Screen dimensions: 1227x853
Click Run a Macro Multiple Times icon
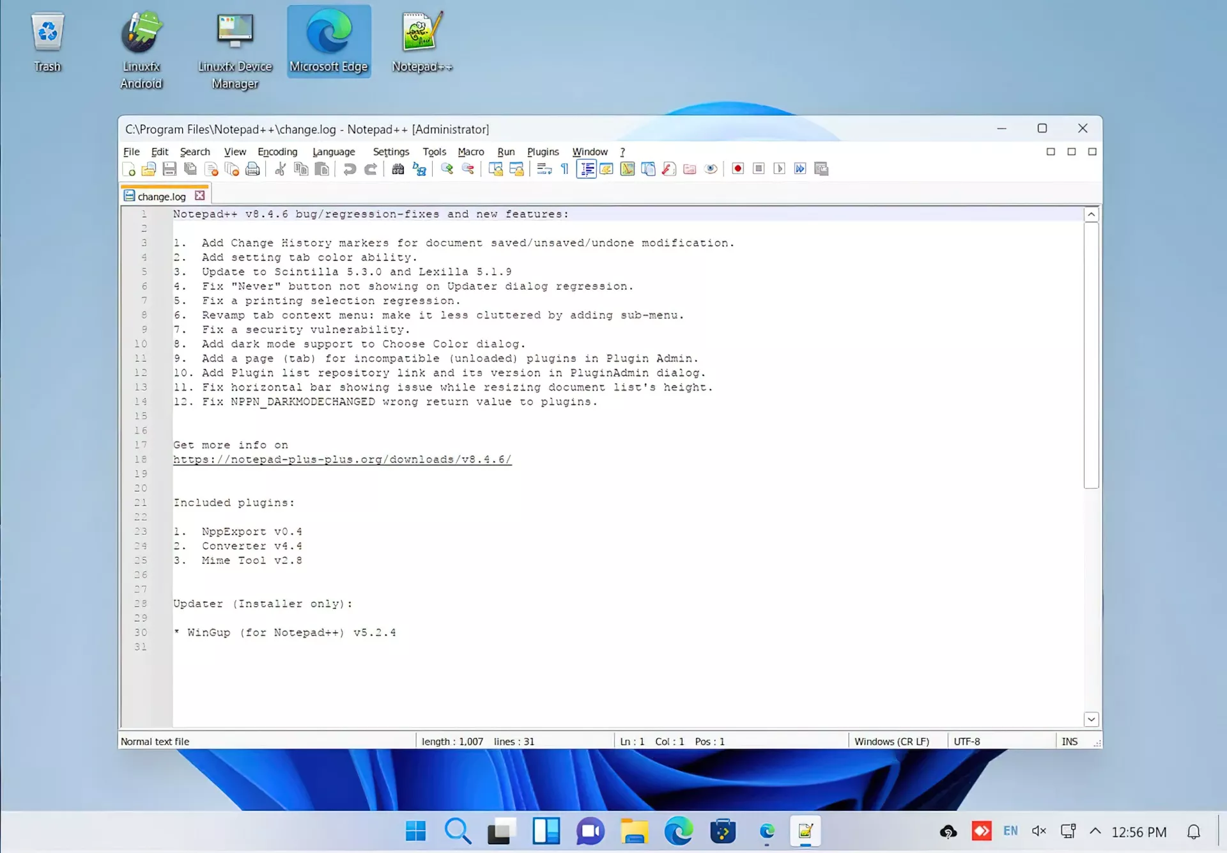800,169
